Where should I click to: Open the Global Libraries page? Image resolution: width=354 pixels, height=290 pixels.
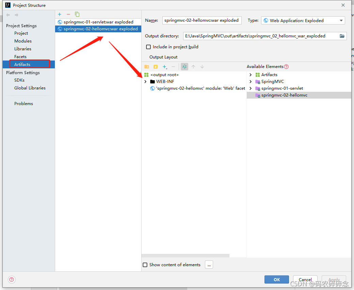[x=30, y=88]
